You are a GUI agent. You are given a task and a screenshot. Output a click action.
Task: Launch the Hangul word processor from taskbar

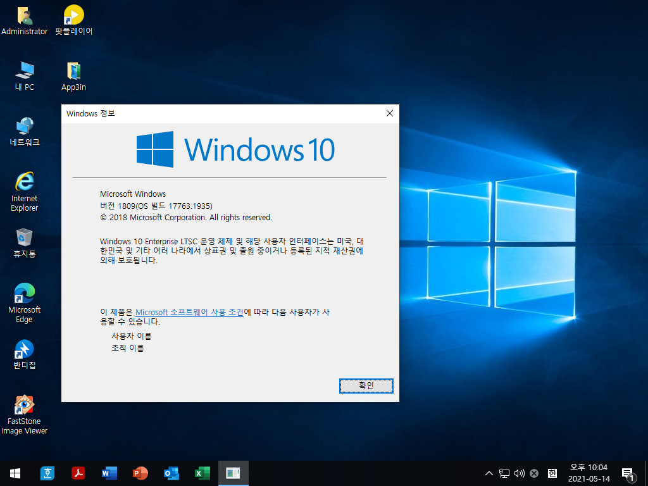pyautogui.click(x=47, y=473)
